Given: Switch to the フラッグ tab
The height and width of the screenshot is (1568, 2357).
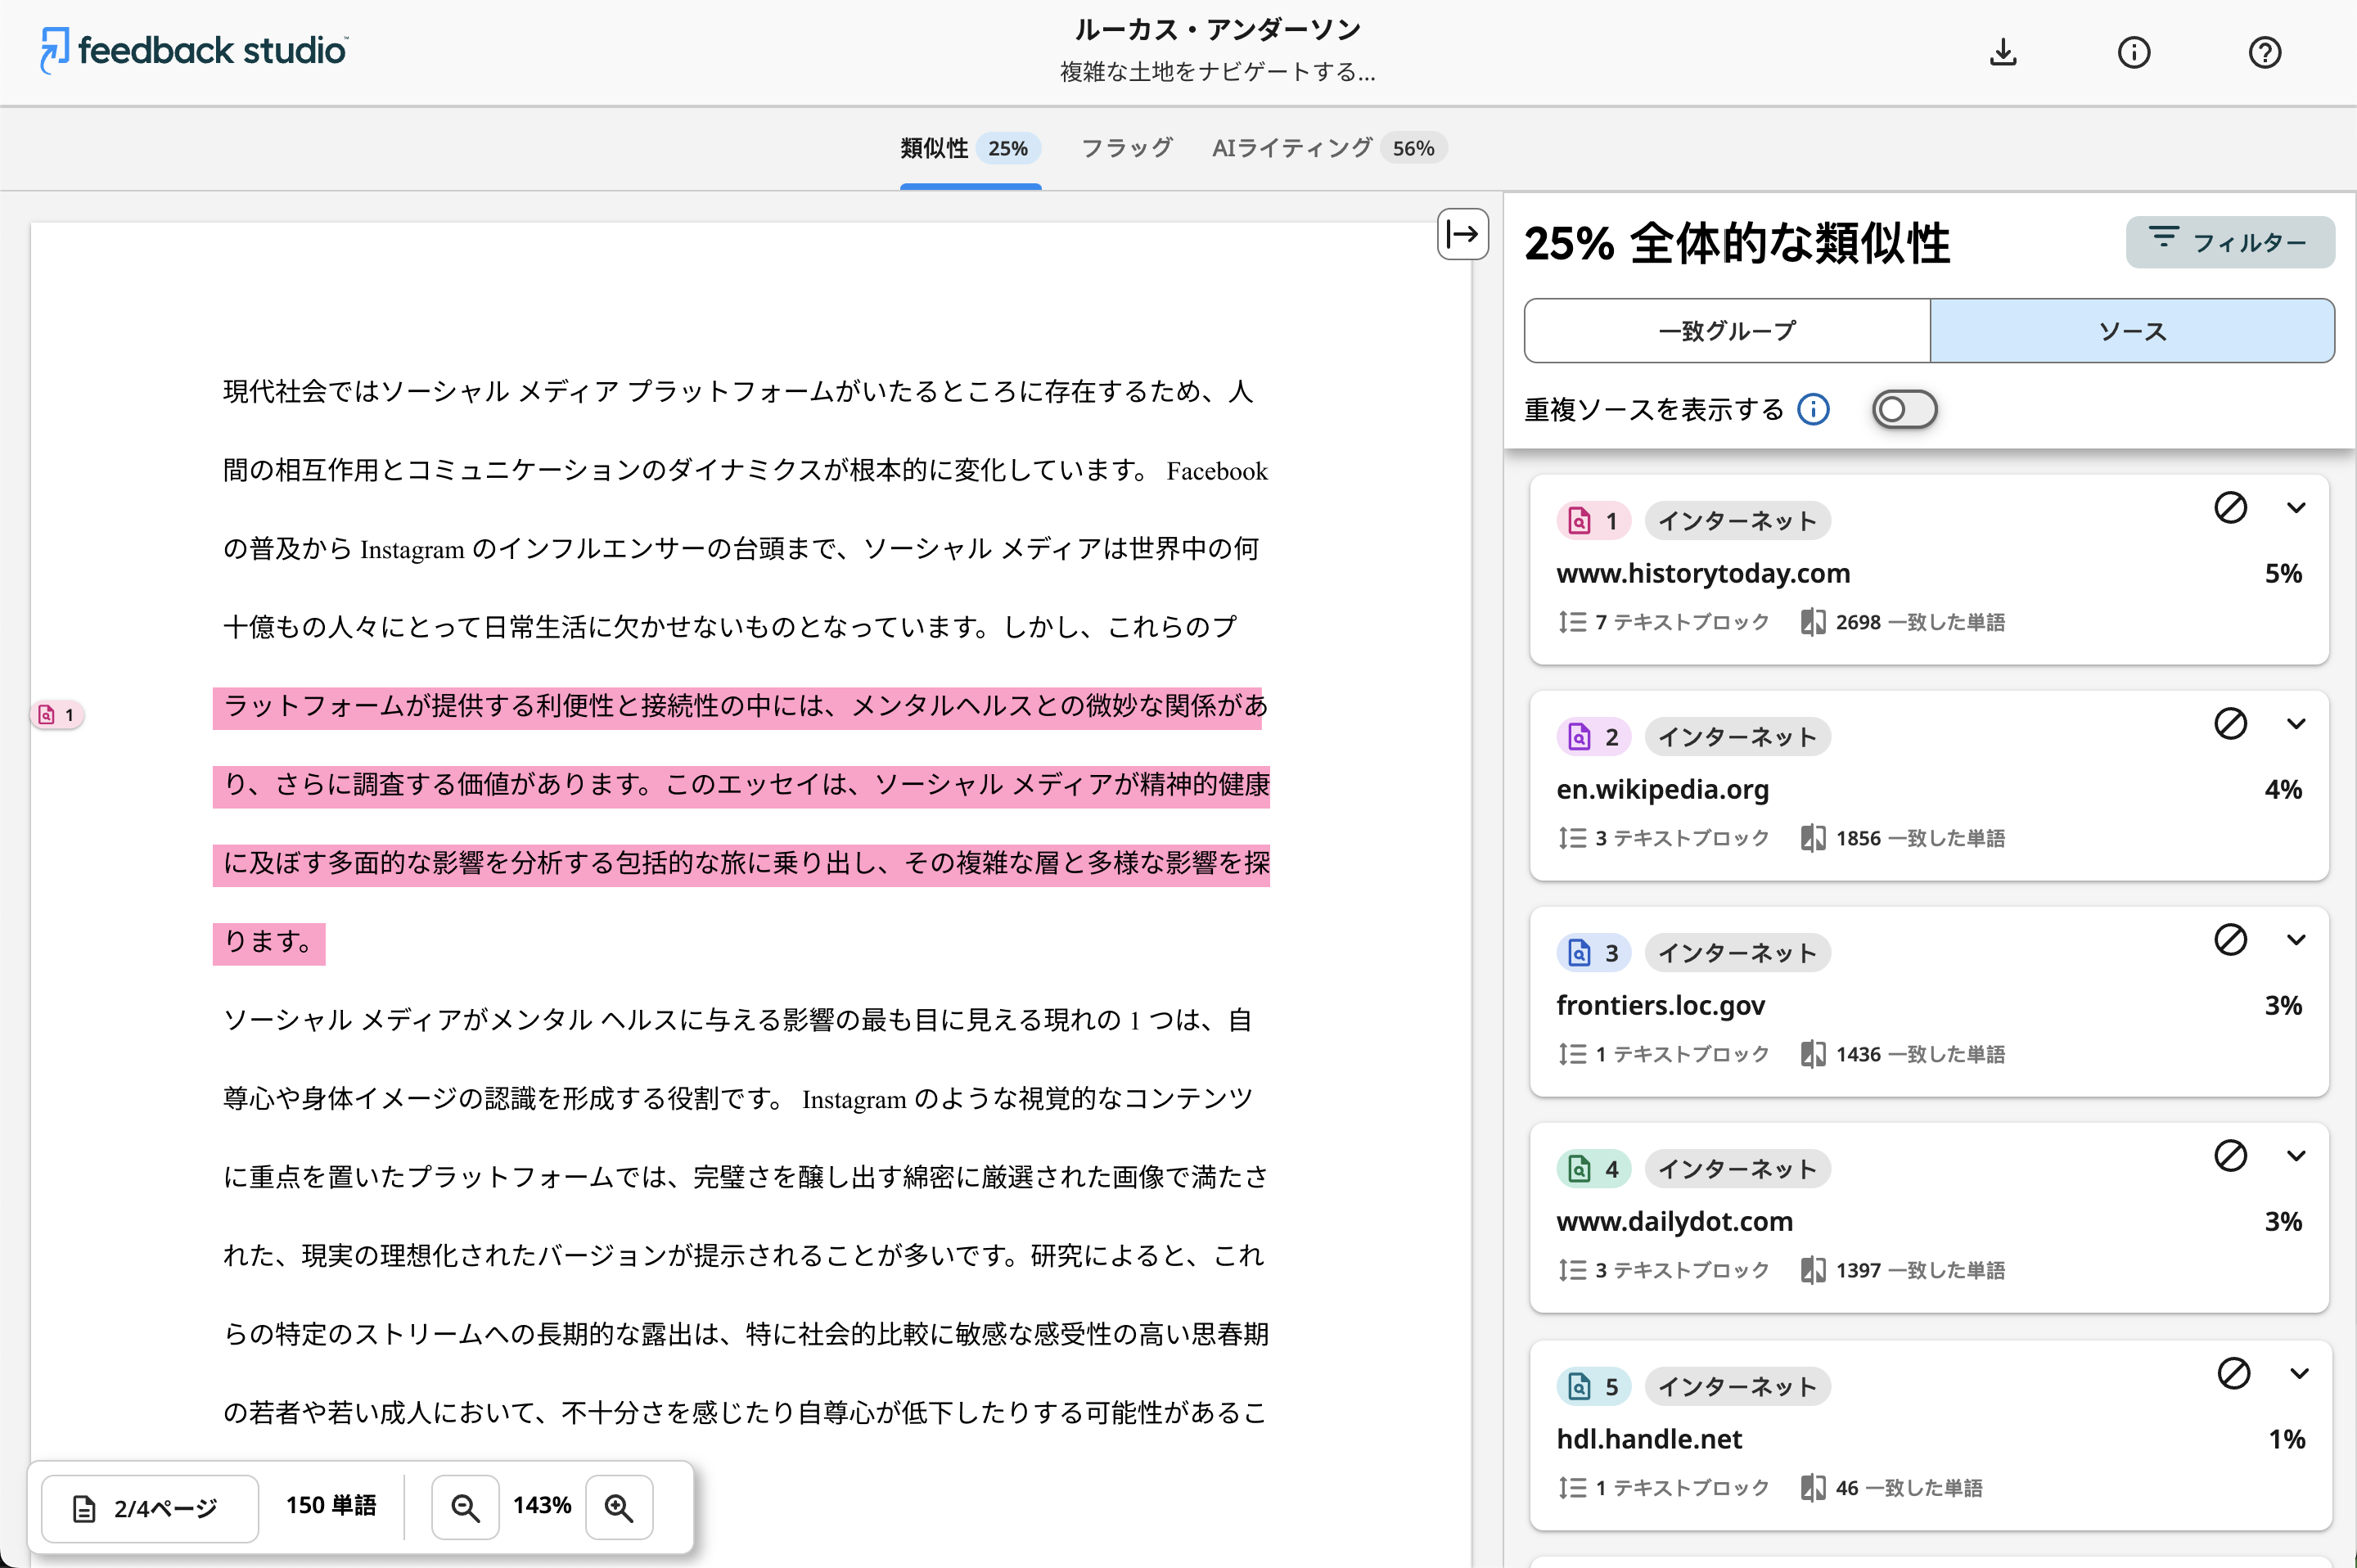Looking at the screenshot, I should pyautogui.click(x=1126, y=148).
